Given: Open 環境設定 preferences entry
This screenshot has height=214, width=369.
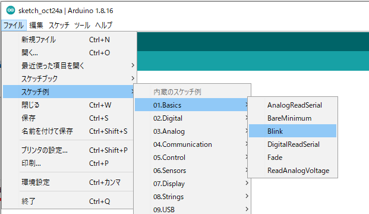Looking at the screenshot, I should click(68, 182).
